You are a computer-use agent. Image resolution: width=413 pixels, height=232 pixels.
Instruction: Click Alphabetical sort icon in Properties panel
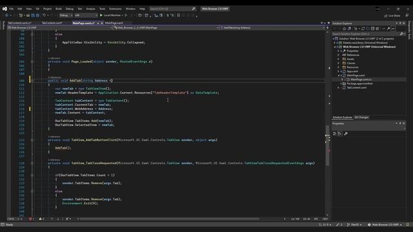click(x=340, y=134)
